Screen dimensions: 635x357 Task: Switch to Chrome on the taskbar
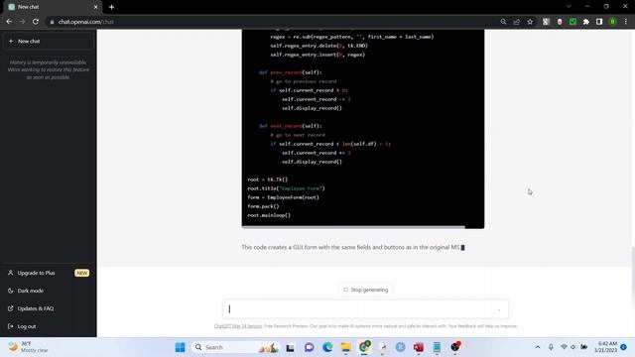[364, 347]
